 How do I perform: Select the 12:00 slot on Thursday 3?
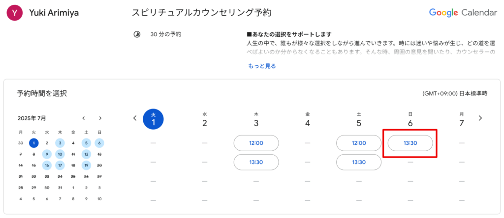256,143
